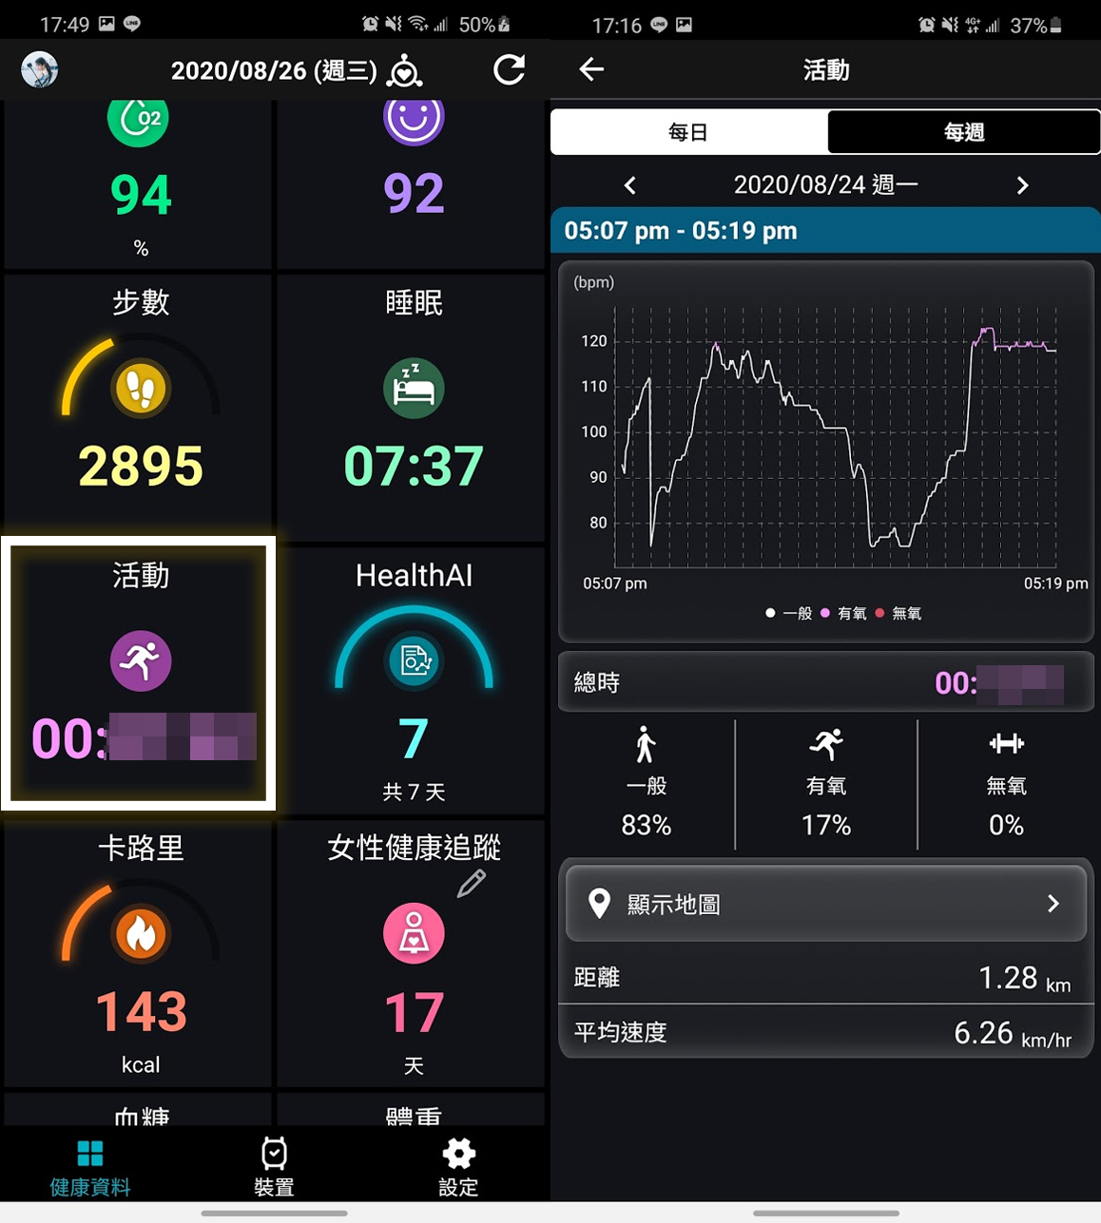Tap the 0% anaerobic value
Viewport: 1101px width, 1223px height.
pyautogui.click(x=1006, y=825)
